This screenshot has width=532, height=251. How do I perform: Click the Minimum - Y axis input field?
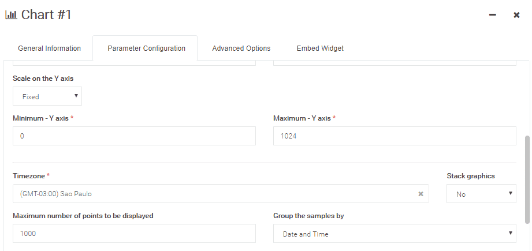point(134,136)
